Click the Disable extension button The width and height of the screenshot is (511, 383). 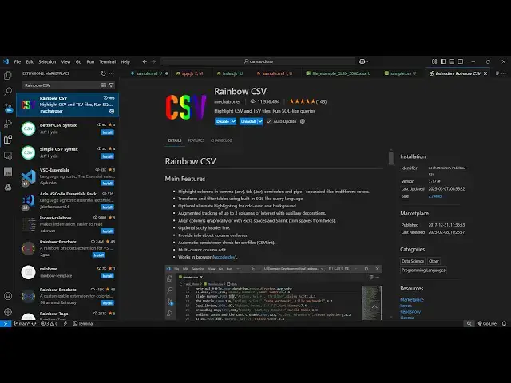tap(223, 121)
